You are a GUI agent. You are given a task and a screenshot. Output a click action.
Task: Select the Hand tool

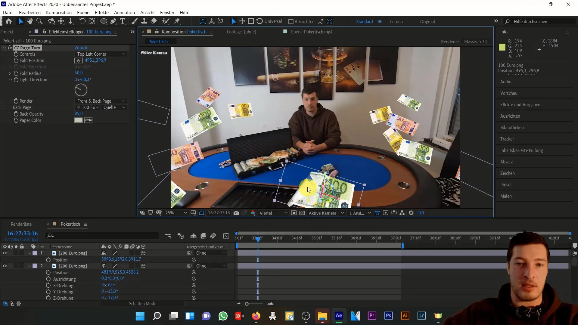30,21
